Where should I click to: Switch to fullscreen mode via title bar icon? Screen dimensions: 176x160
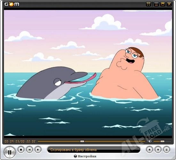point(148,4)
